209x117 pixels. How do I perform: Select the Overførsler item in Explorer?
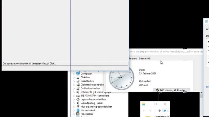tap(161, 116)
